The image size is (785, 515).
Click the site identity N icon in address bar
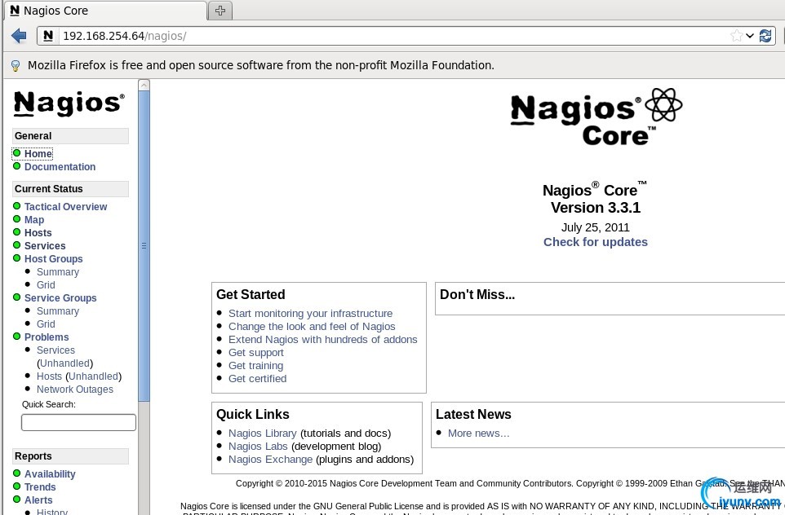click(48, 36)
